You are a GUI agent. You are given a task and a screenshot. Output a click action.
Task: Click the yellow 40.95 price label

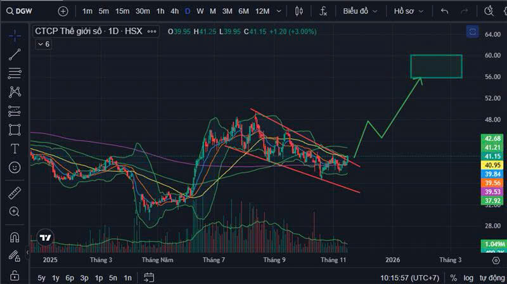coord(492,165)
